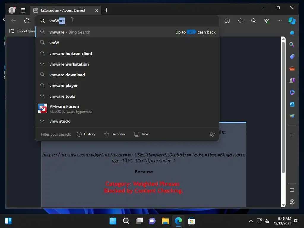
Task: Pick the vmware tools suggestion
Action: [127, 96]
